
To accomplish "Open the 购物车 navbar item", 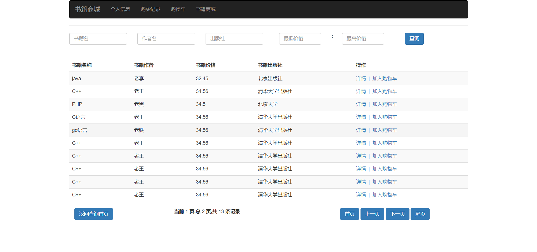I will coord(178,9).
